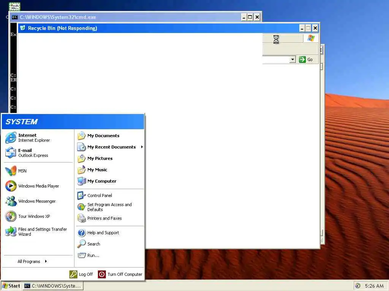Open Printers and Faxes

[x=110, y=218]
